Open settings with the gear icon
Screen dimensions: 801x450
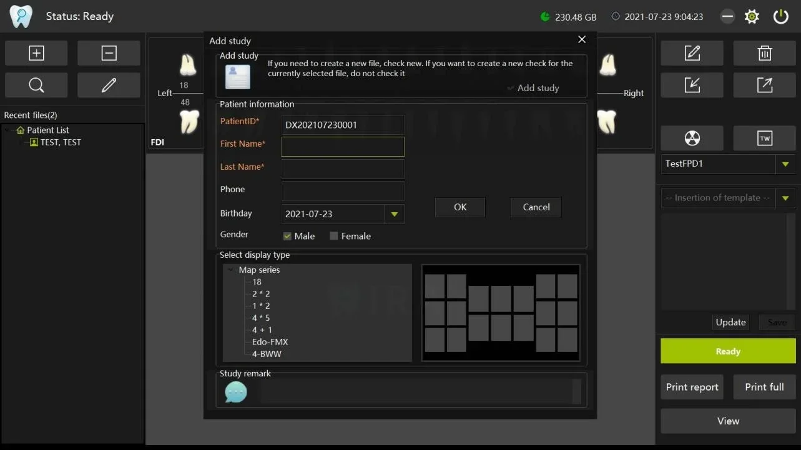752,17
